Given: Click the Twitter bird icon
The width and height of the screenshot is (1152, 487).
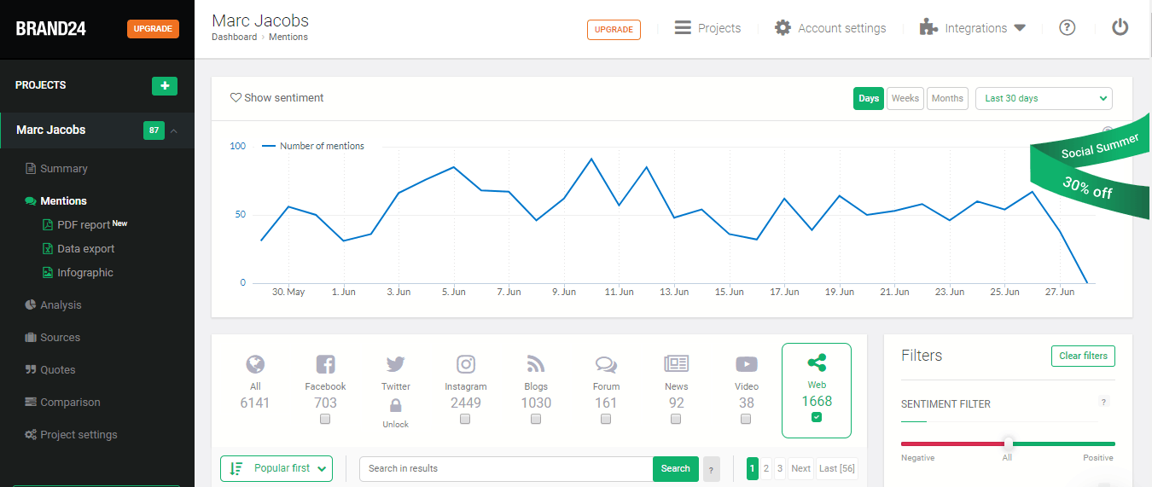Looking at the screenshot, I should coord(395,365).
